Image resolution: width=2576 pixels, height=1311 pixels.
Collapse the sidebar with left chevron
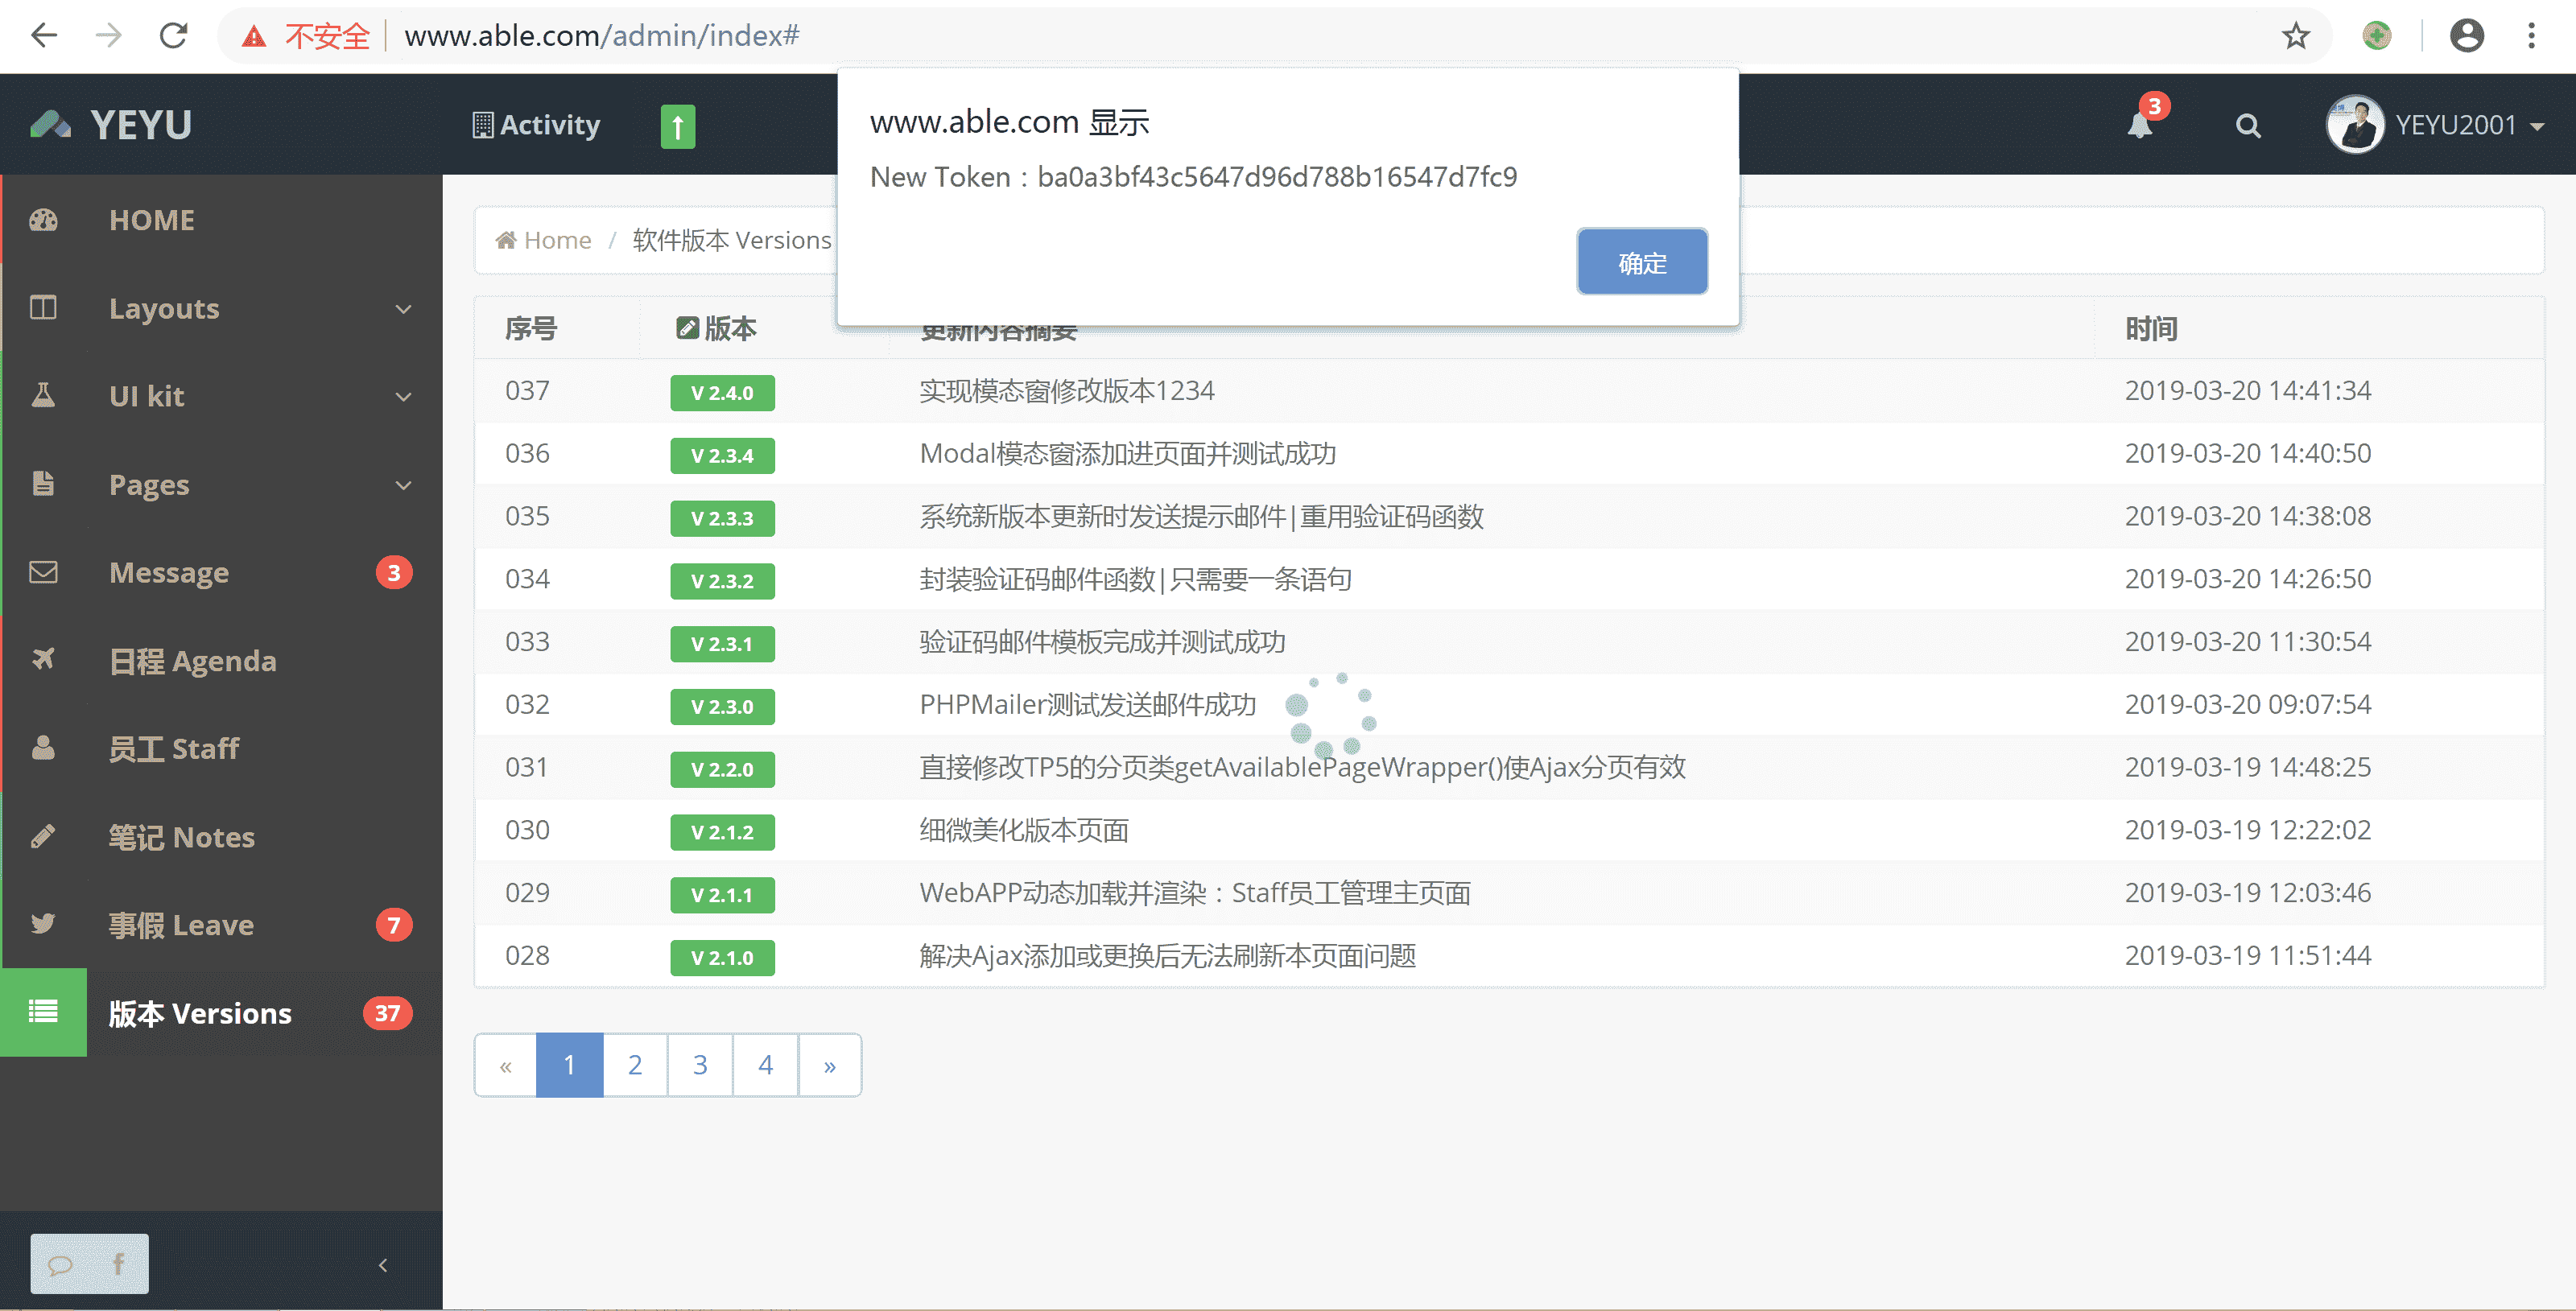click(x=383, y=1265)
